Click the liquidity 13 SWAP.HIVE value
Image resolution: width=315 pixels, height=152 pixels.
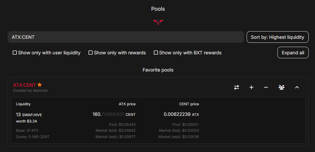point(29,115)
